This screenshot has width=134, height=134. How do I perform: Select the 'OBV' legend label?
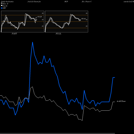tap(4, 8)
